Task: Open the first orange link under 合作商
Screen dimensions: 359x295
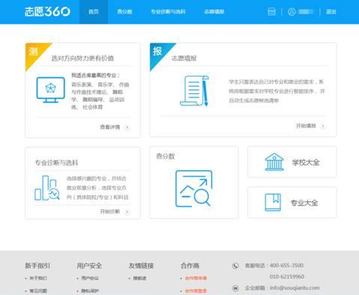Action: coord(196,278)
